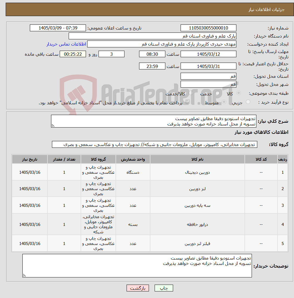Click the remaining days field showing 3

click(x=111, y=54)
